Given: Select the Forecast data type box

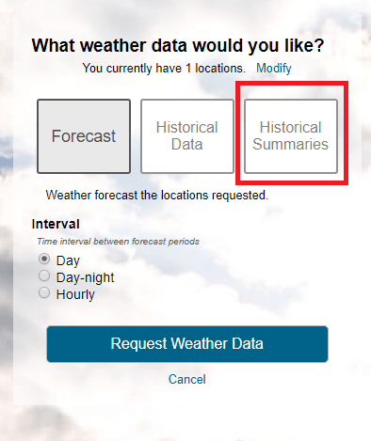Looking at the screenshot, I should click(84, 136).
